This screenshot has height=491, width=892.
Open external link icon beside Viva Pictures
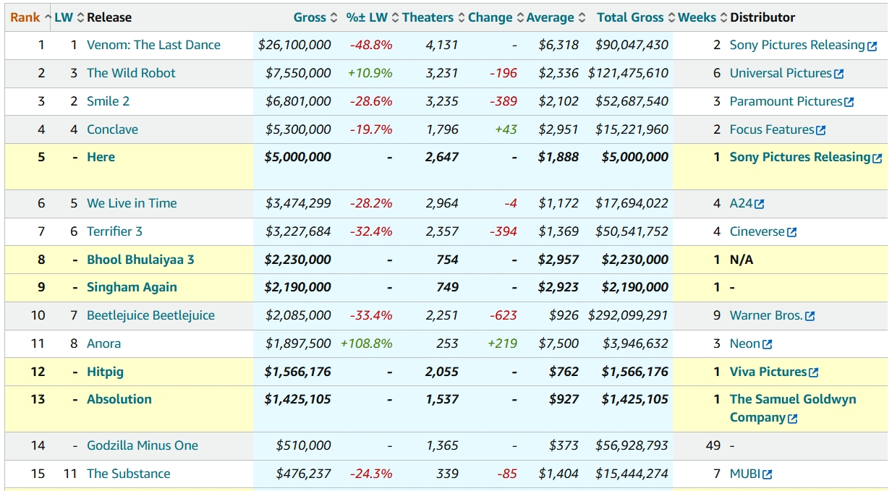[813, 372]
